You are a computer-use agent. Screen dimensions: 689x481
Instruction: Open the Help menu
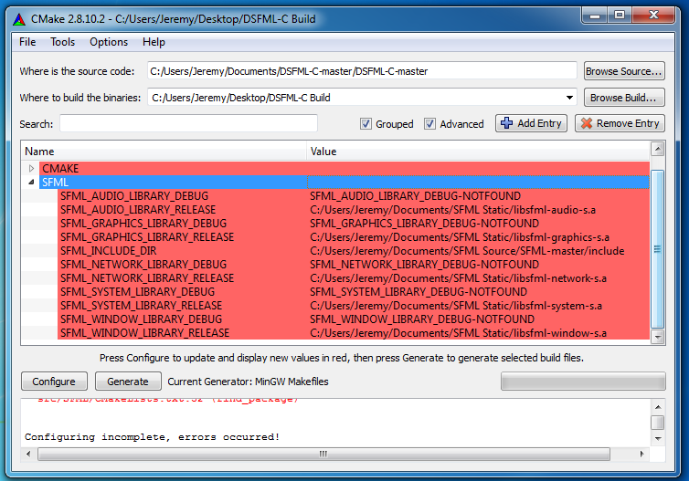click(x=154, y=42)
